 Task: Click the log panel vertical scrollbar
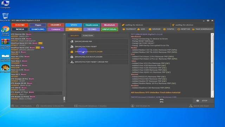click(212, 65)
